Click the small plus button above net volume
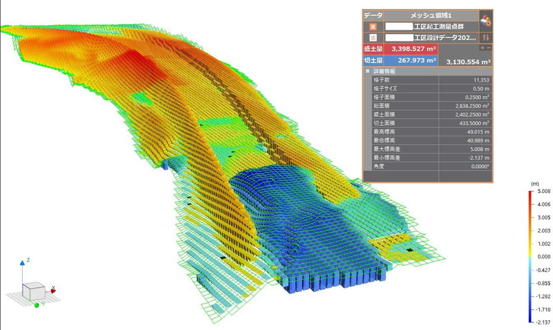Screen dimensions: 553x330 pos(482,48)
